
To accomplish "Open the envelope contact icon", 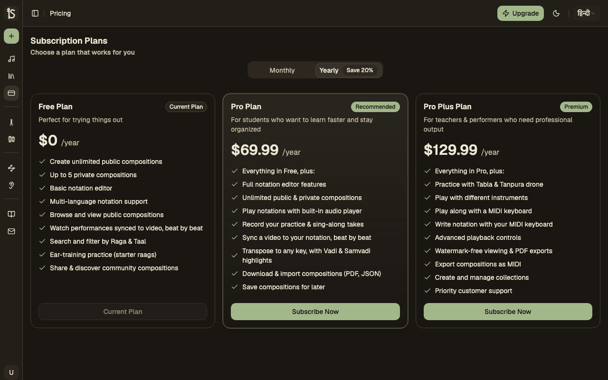I will [11, 231].
